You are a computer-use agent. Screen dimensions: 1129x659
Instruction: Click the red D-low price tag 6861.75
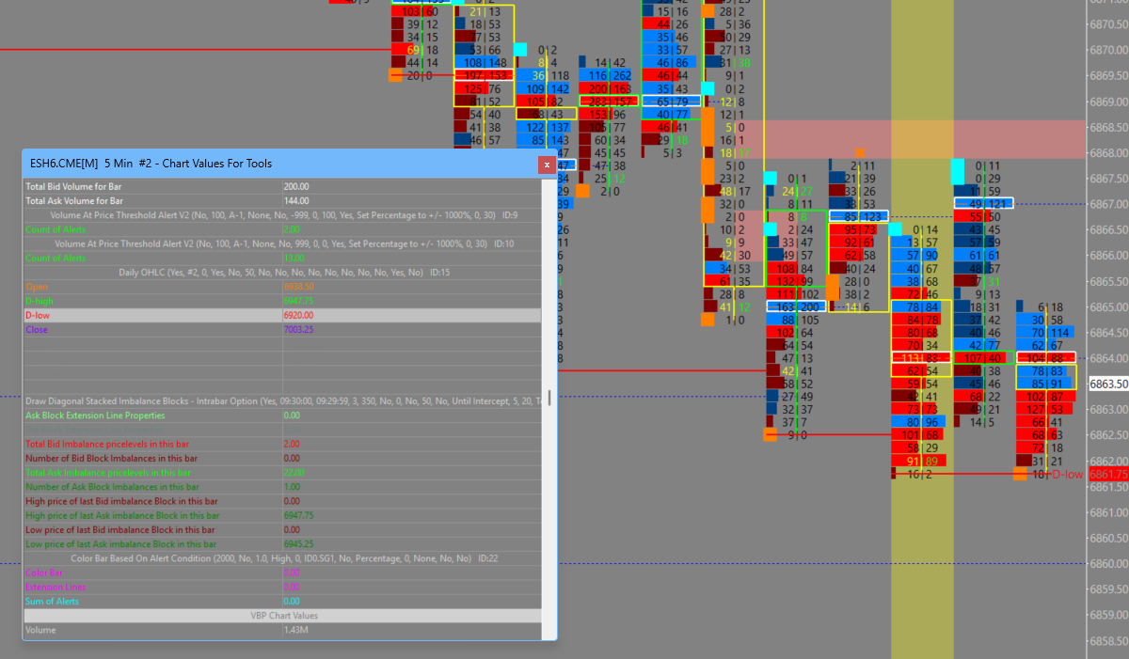click(1108, 474)
